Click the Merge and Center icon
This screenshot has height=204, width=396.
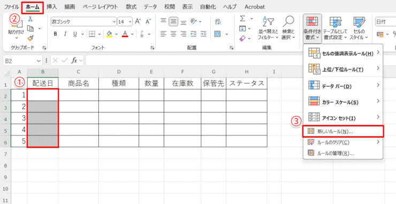[x=217, y=34]
